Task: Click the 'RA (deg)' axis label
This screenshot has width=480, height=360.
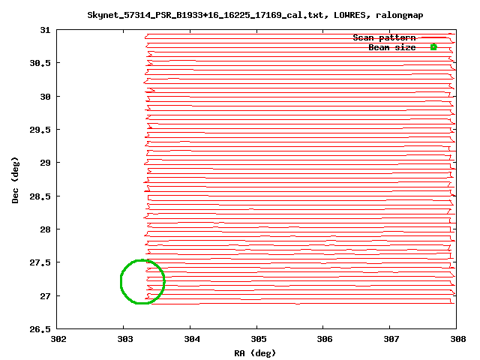Action: click(x=255, y=353)
